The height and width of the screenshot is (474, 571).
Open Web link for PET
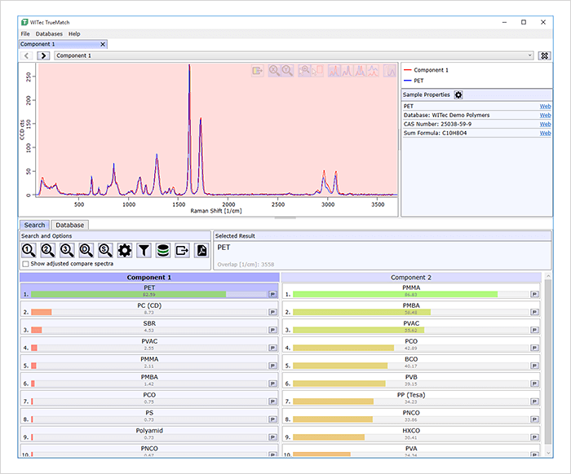click(x=545, y=106)
